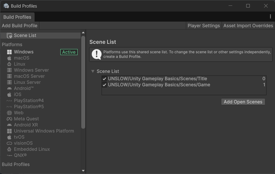The width and height of the screenshot is (275, 174).
Task: Select the Android™ platform label
Action: [x=24, y=88]
